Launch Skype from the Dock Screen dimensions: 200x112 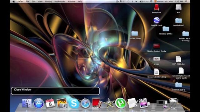[x=74, y=103]
